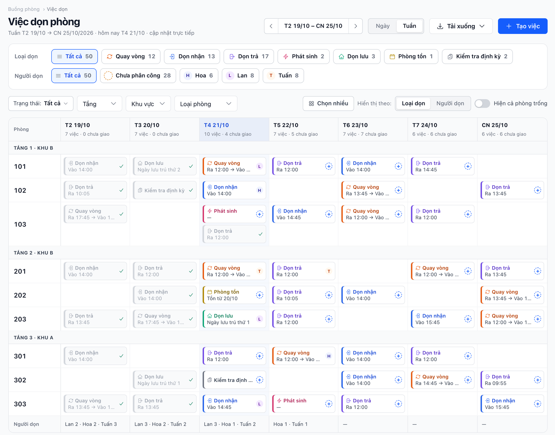Filter by Kiểm tra định kỳ type
Screen dimensions: 555x435
pyautogui.click(x=477, y=57)
